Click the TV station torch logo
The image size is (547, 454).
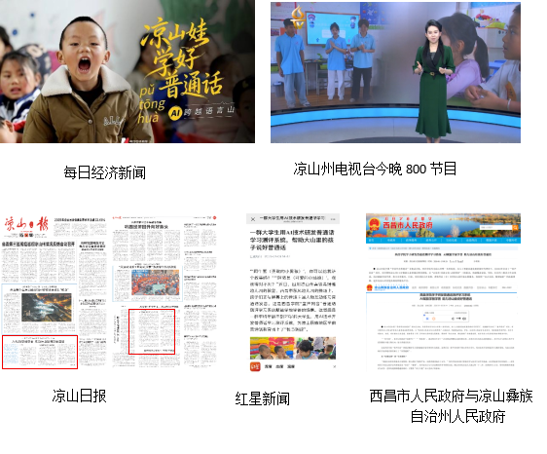click(x=298, y=18)
